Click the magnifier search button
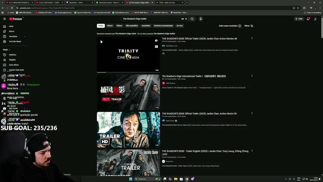This screenshot has height=182, width=323. click(x=192, y=19)
